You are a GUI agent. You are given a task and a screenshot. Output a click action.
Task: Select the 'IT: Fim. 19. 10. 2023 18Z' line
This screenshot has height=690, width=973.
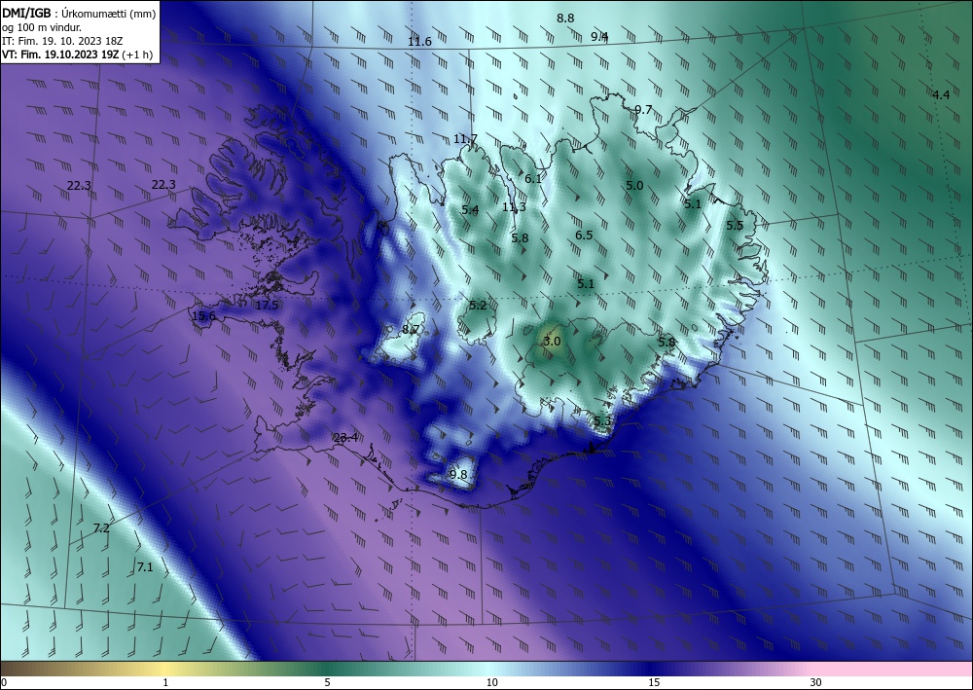coord(62,40)
